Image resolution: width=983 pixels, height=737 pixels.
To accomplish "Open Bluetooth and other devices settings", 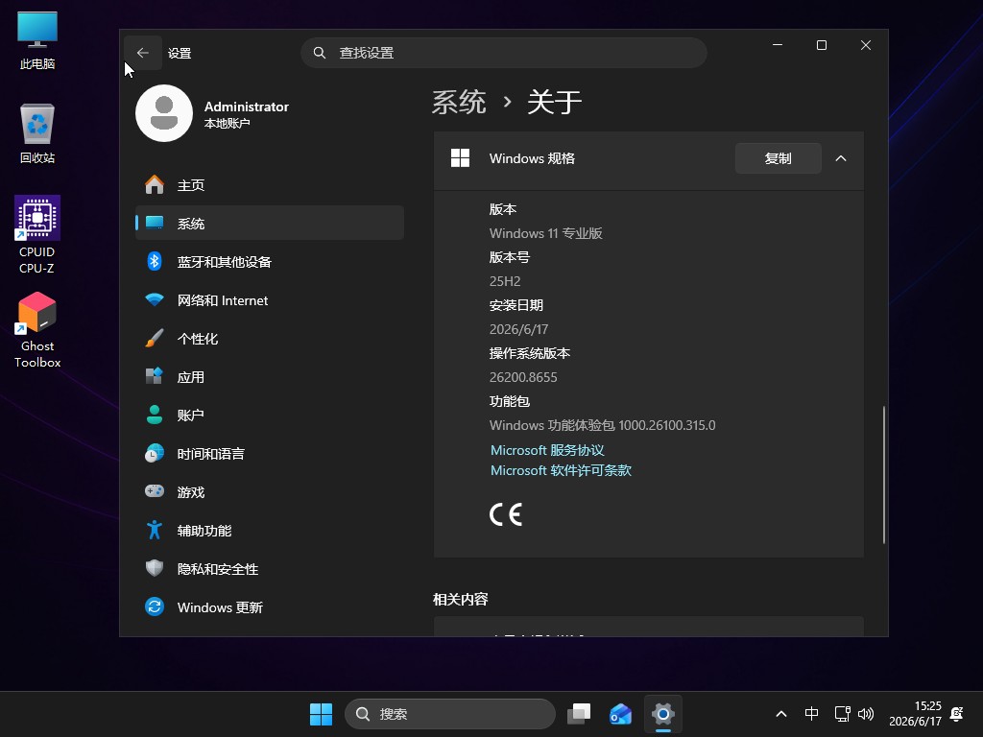I will click(x=270, y=261).
